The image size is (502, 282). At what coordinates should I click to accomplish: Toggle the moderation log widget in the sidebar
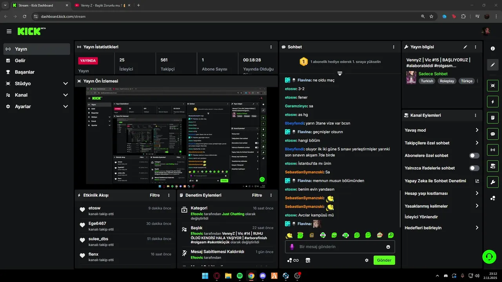click(493, 117)
